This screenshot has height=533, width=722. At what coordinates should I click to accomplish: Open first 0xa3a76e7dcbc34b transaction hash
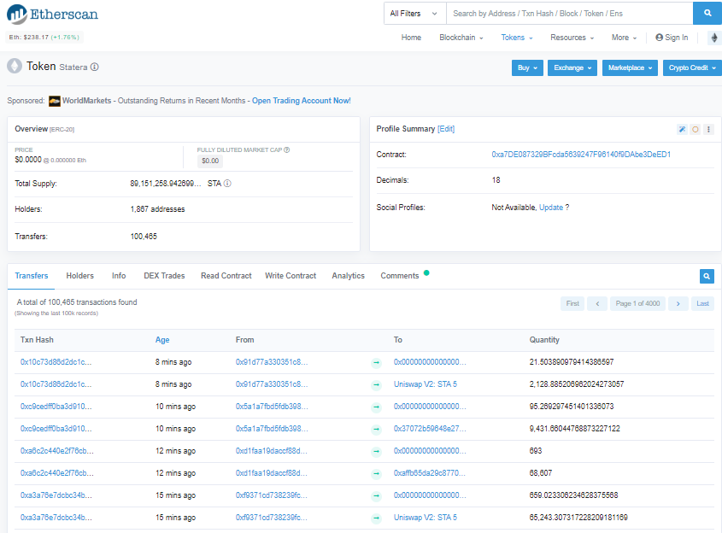coord(56,495)
